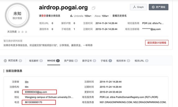Click the name server text NS1.DRAGONPARKING.COM
The width and height of the screenshot is (178, 107).
point(116,102)
